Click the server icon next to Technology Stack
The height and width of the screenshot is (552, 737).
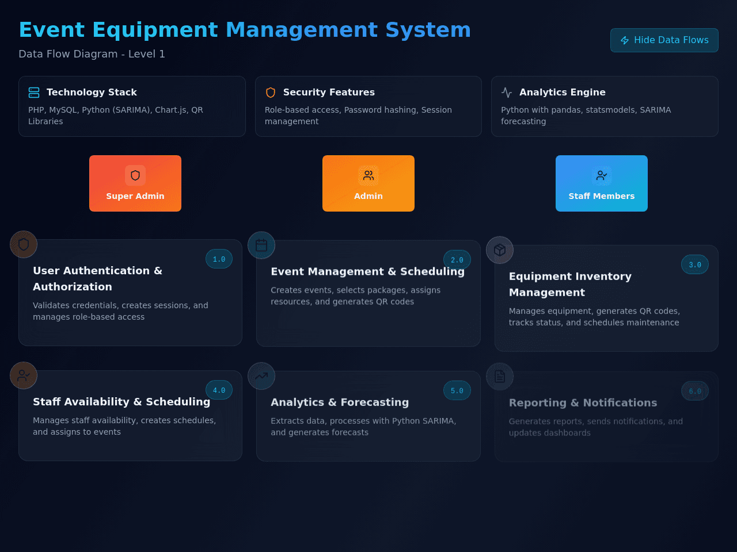(x=34, y=93)
